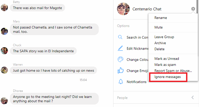The width and height of the screenshot is (199, 107).
Task: Select Leave Group menu entry
Action: [x=164, y=37]
